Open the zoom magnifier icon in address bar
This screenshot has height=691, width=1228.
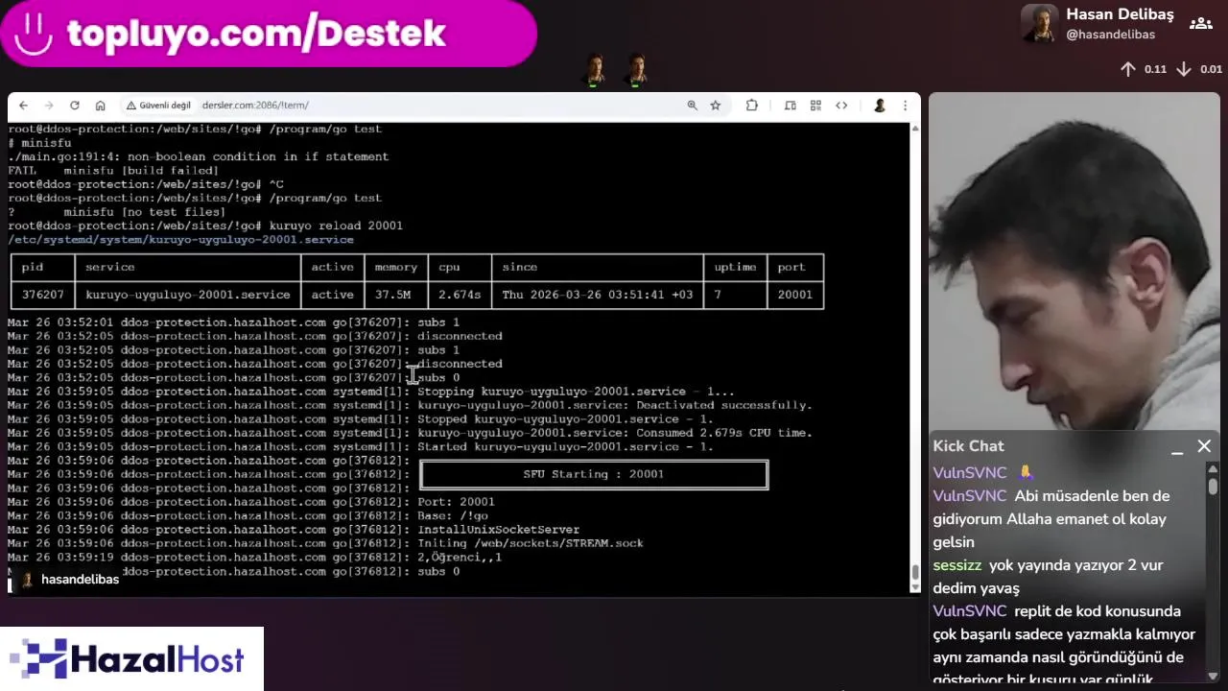(x=692, y=106)
